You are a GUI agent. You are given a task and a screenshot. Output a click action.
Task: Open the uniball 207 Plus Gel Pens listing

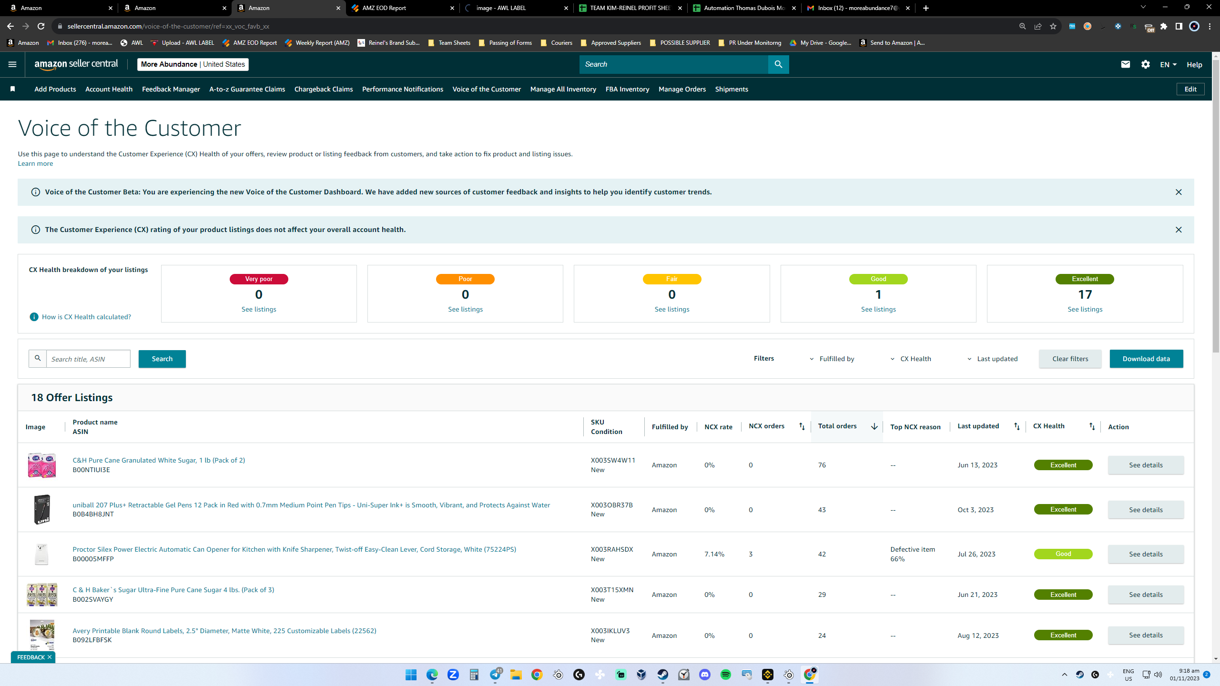[311, 505]
